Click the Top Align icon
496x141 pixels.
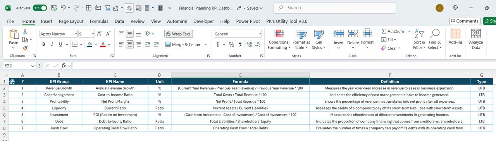(121, 34)
